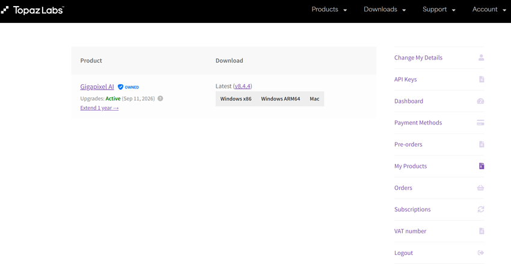The image size is (511, 264).
Task: Download the Windows x86 installer
Action: (236, 99)
